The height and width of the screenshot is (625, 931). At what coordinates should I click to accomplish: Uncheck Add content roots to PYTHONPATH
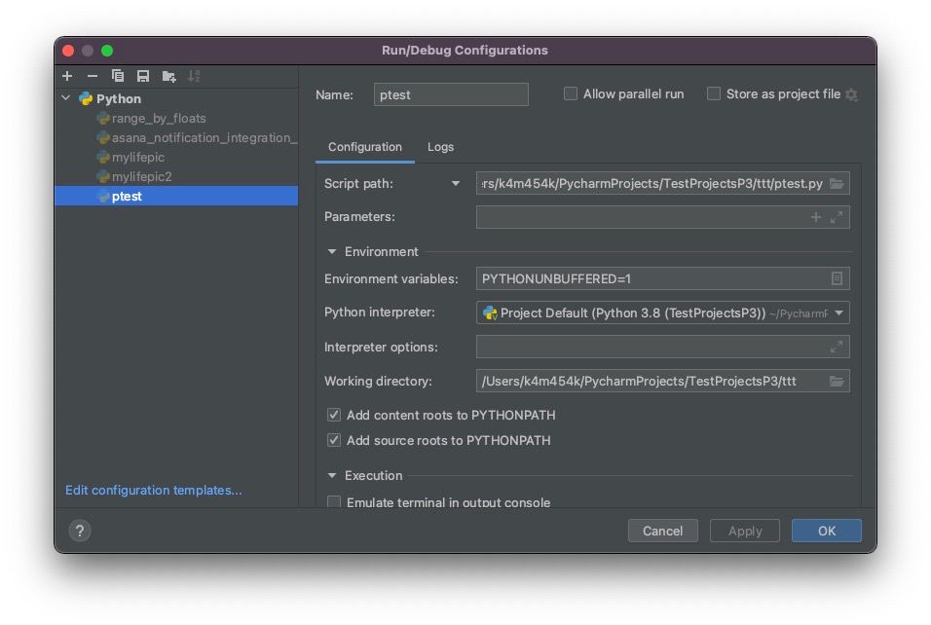(334, 415)
